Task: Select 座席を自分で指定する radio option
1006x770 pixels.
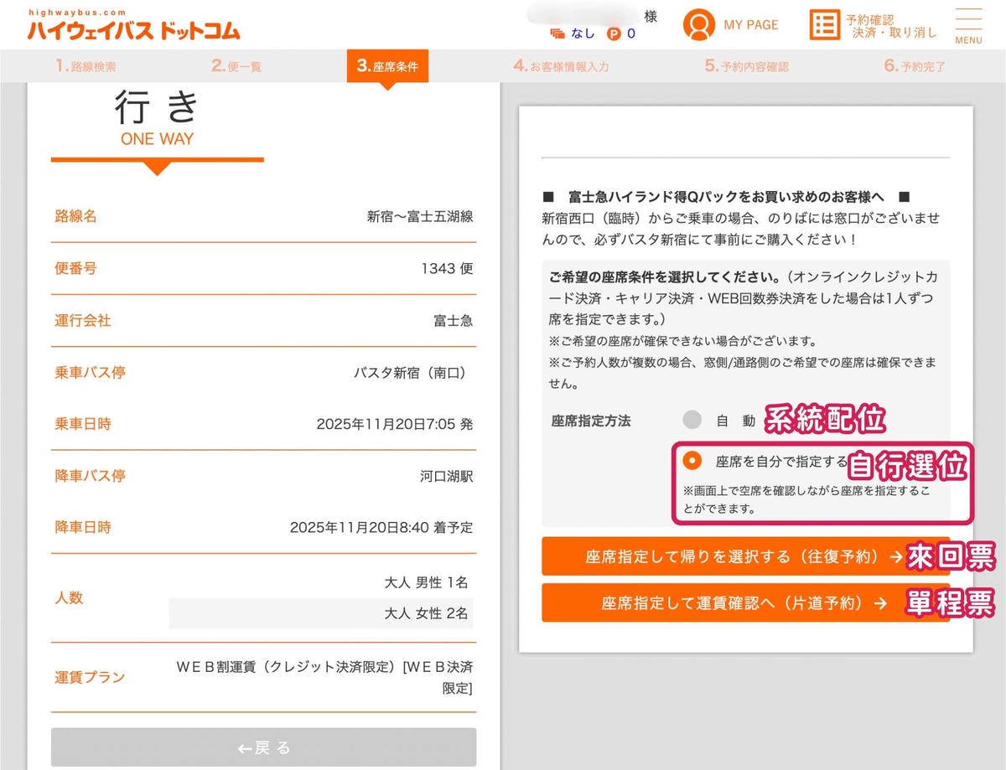Action: point(692,460)
